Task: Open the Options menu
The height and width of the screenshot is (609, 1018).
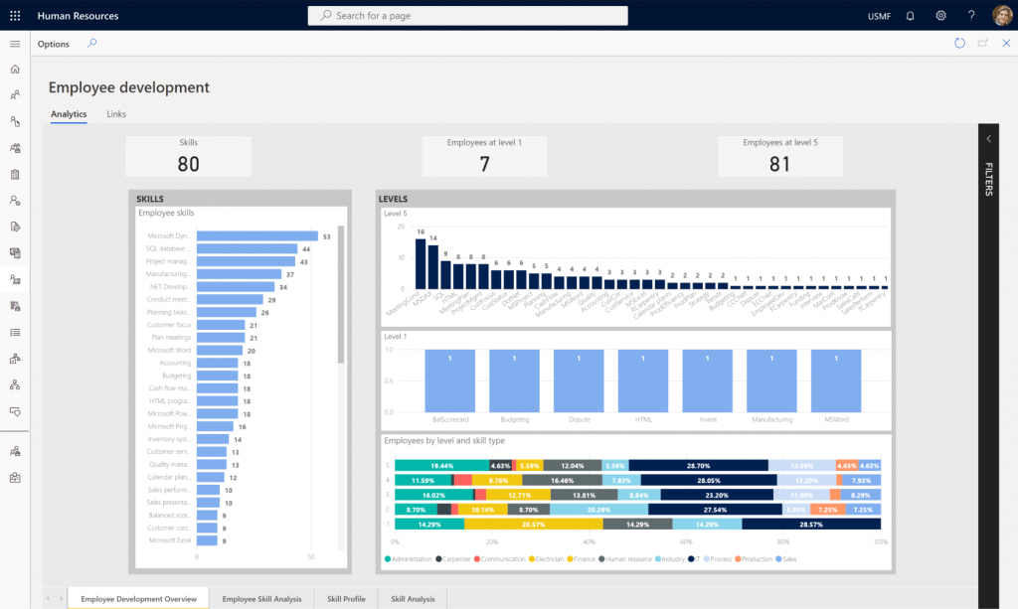Action: click(53, 44)
